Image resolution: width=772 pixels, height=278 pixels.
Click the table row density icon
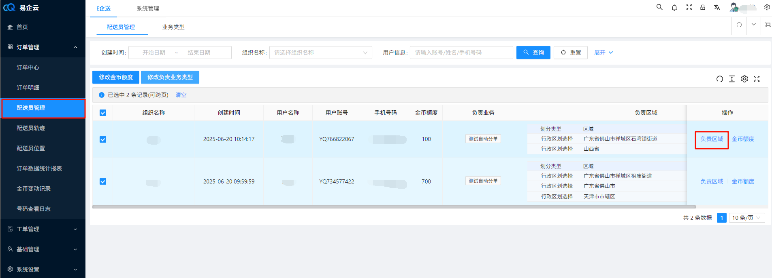(x=732, y=79)
